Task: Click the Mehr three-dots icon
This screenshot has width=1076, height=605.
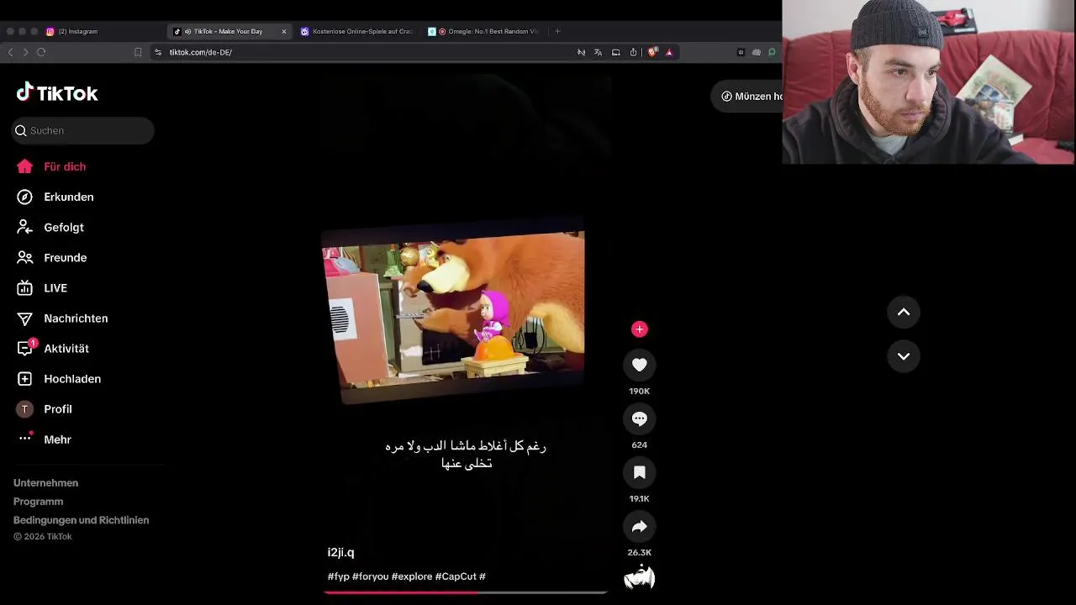Action: pos(25,438)
